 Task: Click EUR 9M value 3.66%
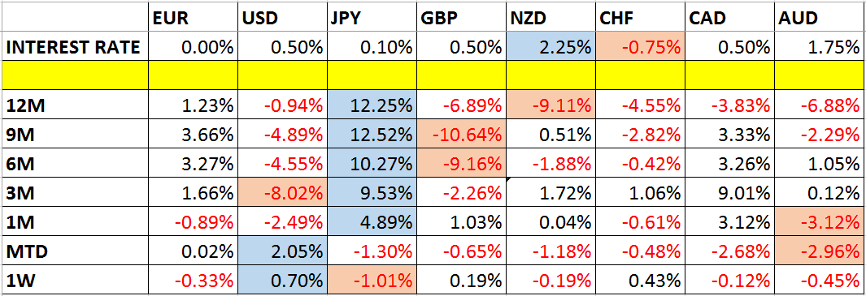(194, 133)
